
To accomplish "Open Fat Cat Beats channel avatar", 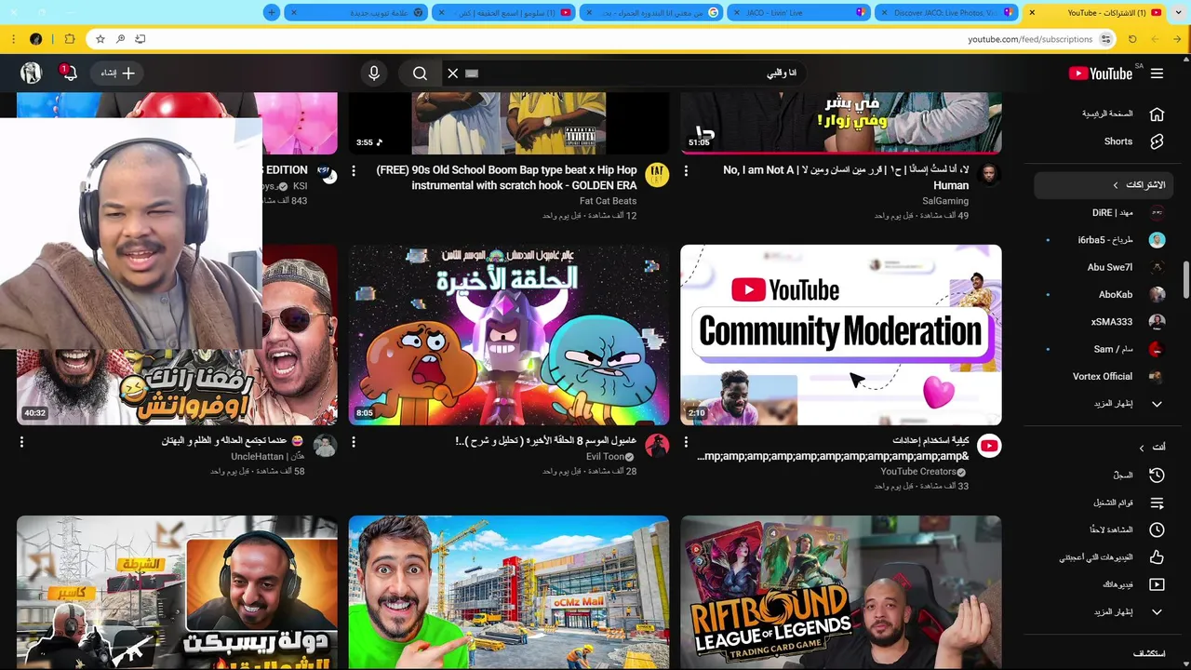I will click(x=657, y=175).
